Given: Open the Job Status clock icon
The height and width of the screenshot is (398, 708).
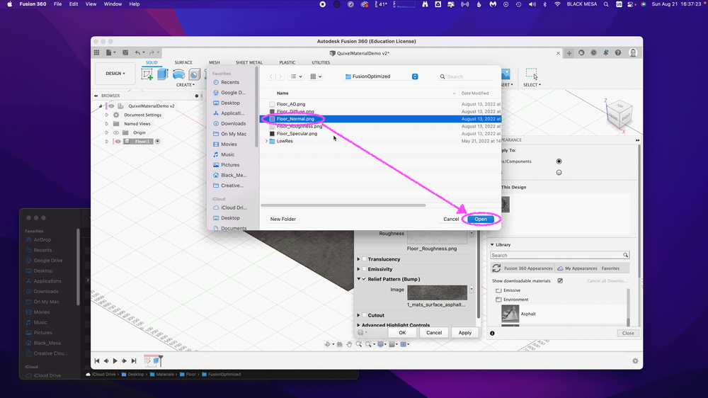Looking at the screenshot, I should click(x=594, y=53).
